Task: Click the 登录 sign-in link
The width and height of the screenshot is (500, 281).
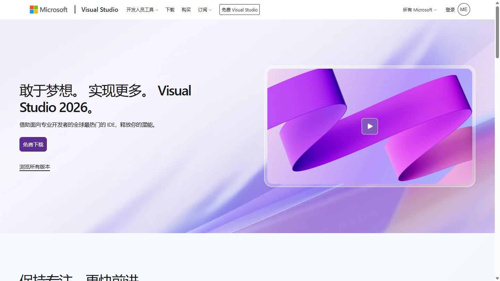Action: point(450,10)
